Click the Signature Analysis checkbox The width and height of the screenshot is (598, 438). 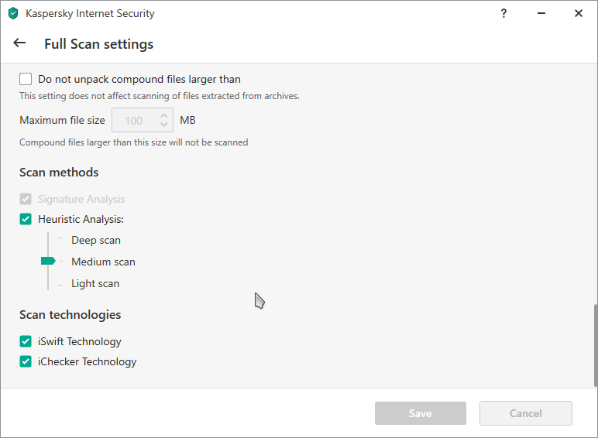click(26, 199)
